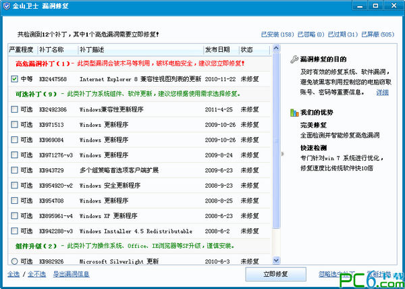405x289 pixels.
Task: Click the bar chart icon beside 我们的优势
Action: point(294,113)
